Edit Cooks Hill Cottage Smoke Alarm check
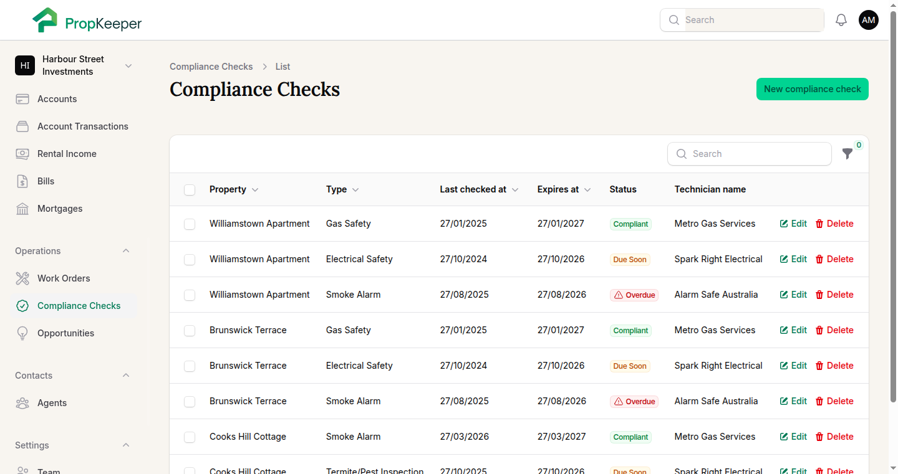The image size is (898, 474). click(x=793, y=437)
